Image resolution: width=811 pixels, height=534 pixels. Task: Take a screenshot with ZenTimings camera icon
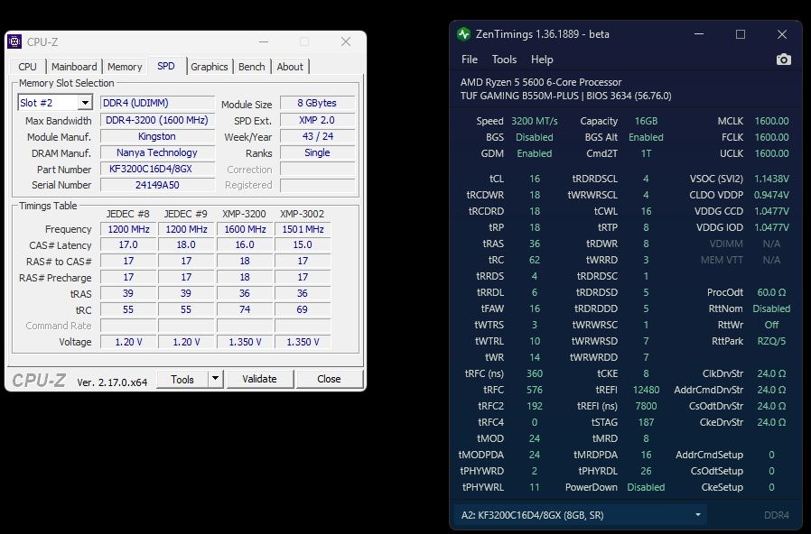click(x=783, y=60)
